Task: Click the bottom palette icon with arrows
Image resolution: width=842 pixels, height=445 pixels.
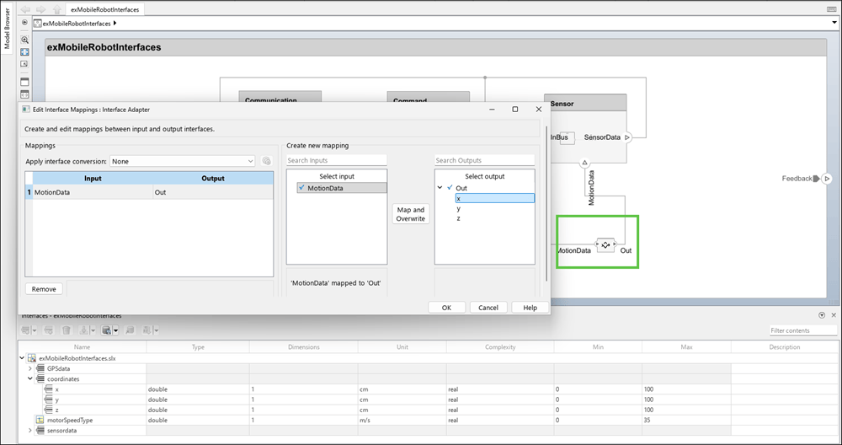Action: click(x=24, y=94)
